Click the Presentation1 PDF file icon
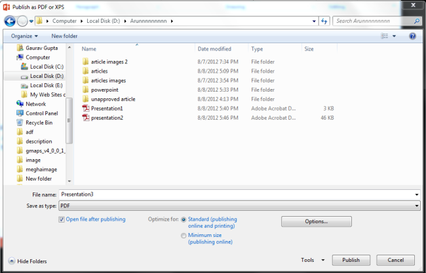The width and height of the screenshot is (426, 273). (86, 108)
